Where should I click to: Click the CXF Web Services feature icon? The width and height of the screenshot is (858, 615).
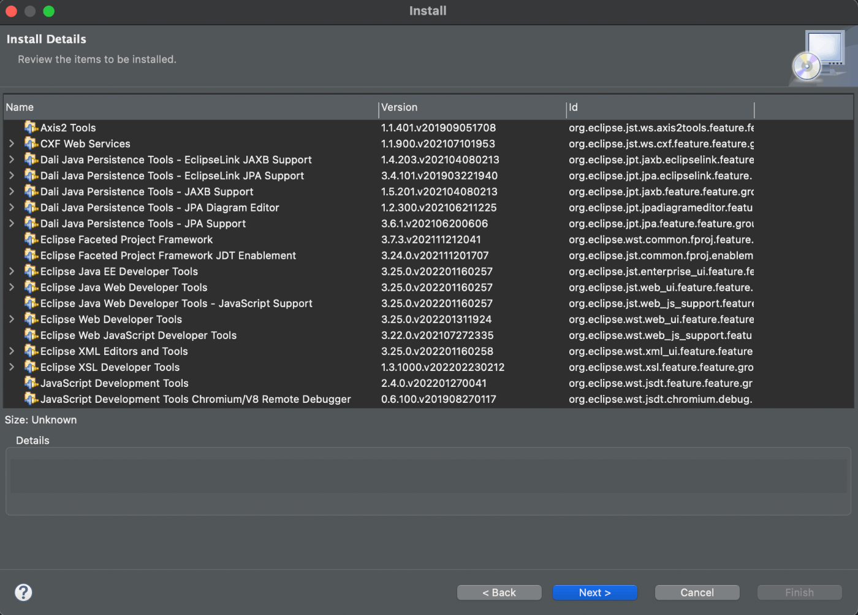[x=31, y=143]
